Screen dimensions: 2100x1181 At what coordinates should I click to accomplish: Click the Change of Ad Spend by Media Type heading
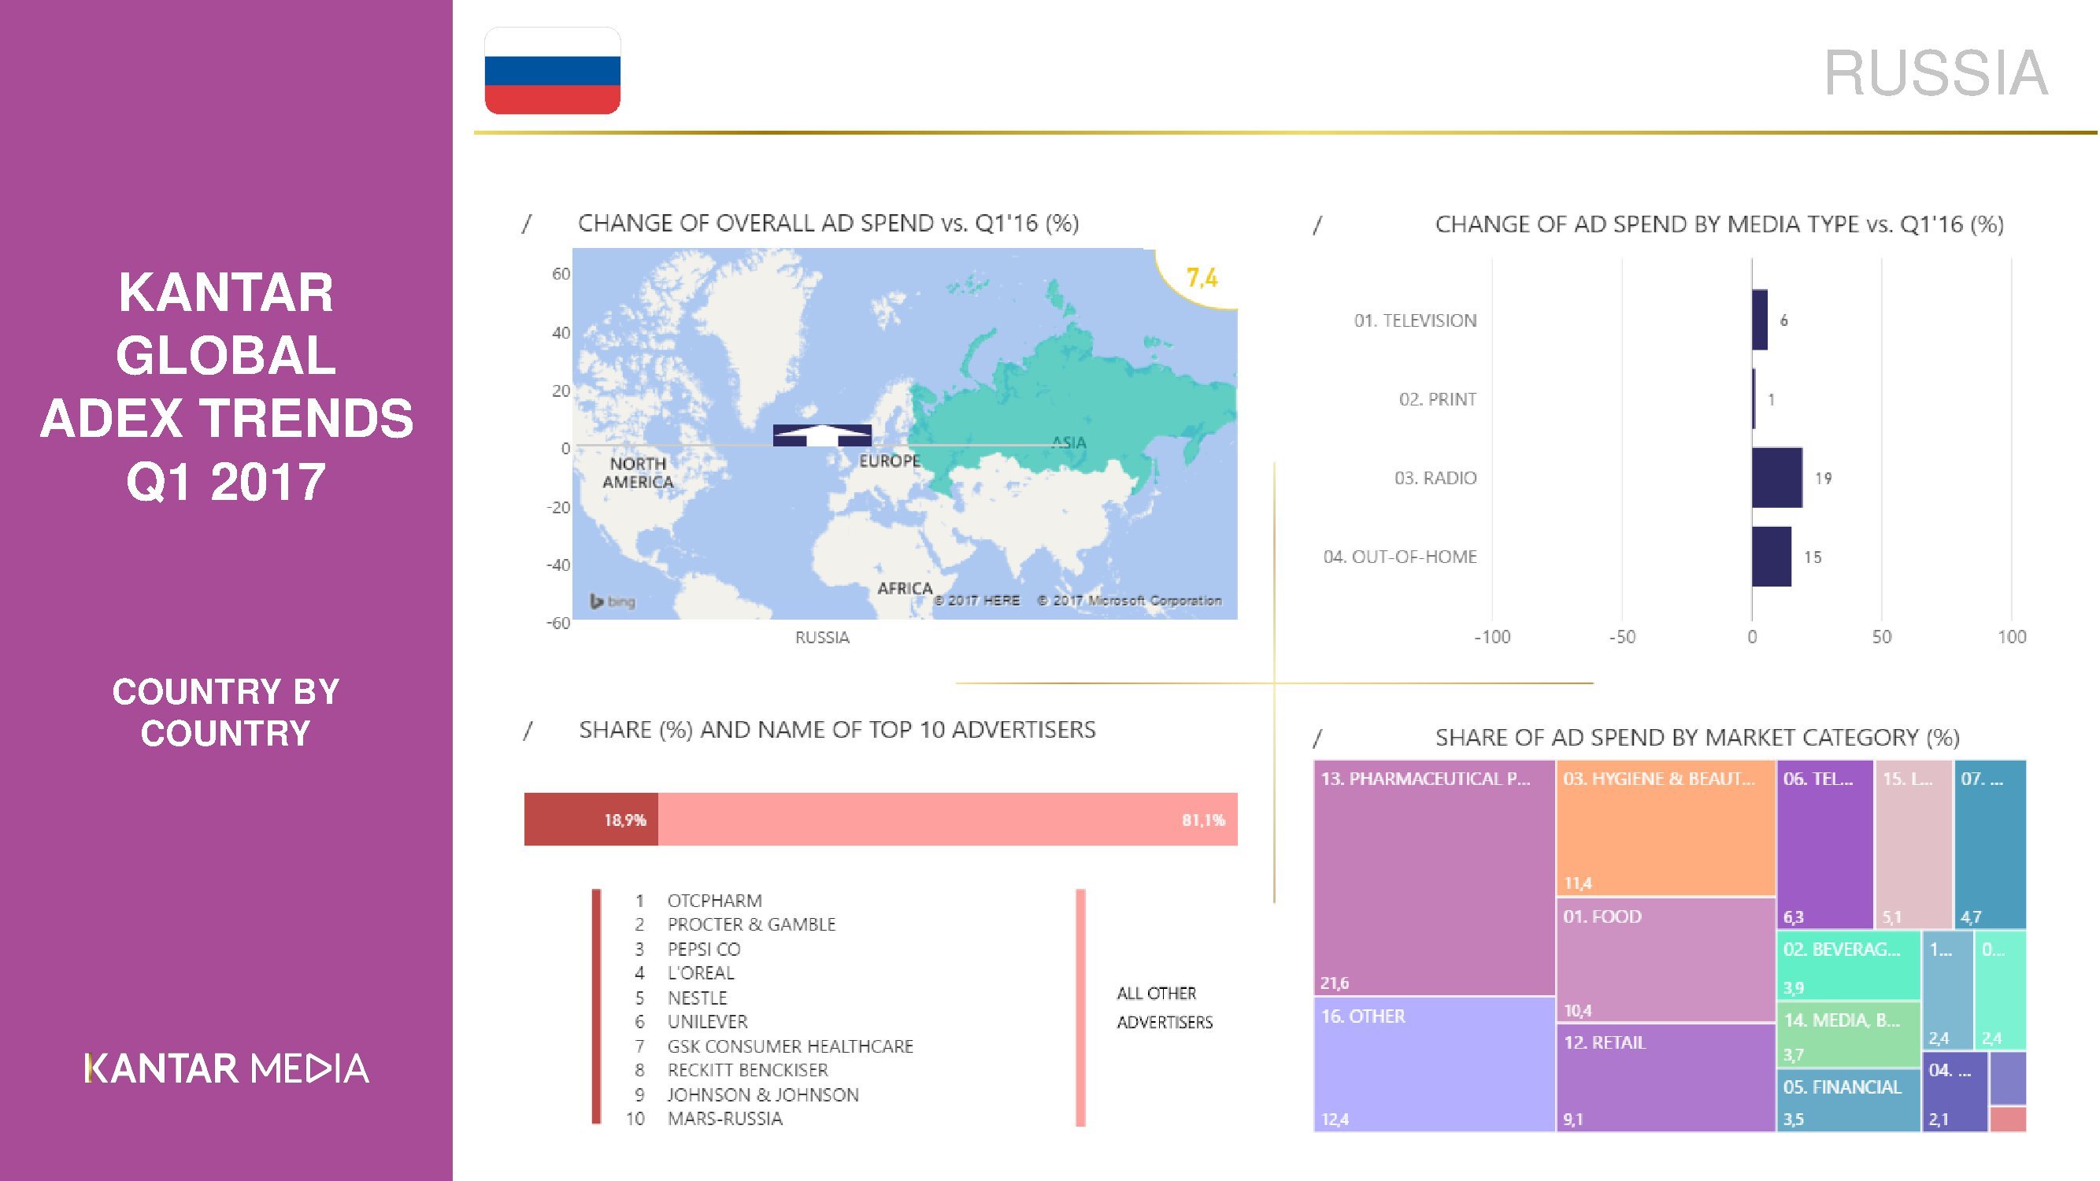pos(1720,224)
